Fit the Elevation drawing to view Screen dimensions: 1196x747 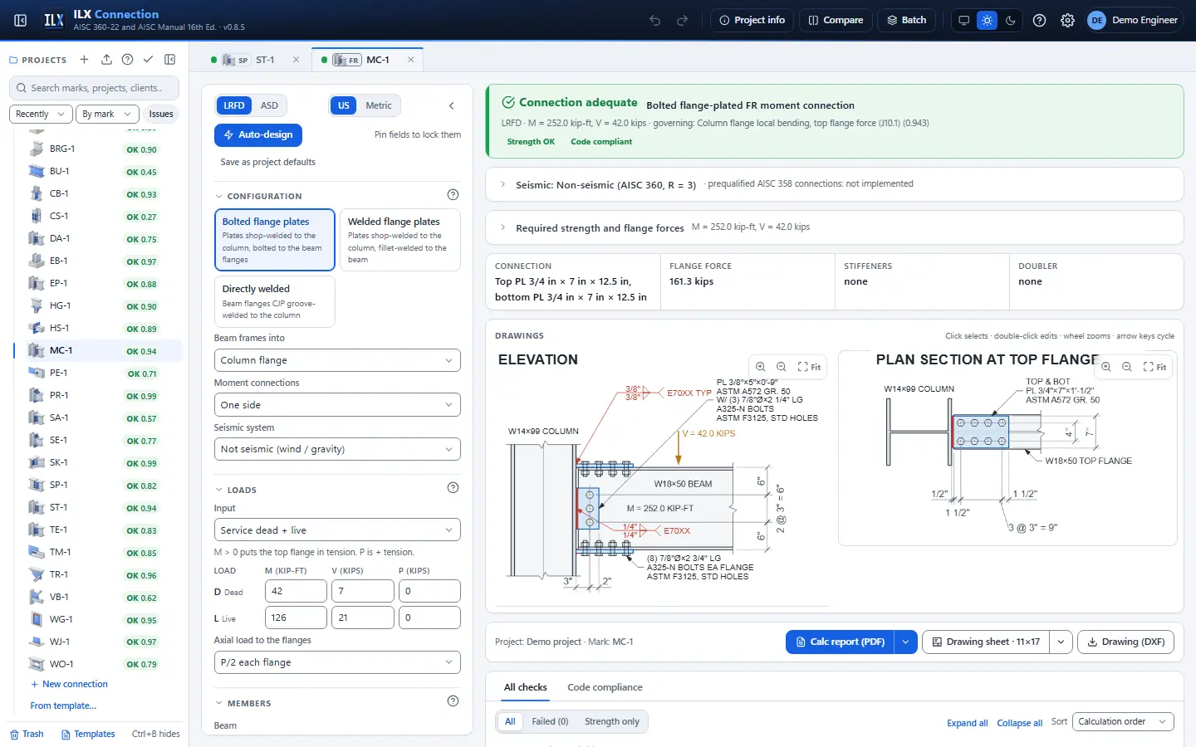[809, 367]
